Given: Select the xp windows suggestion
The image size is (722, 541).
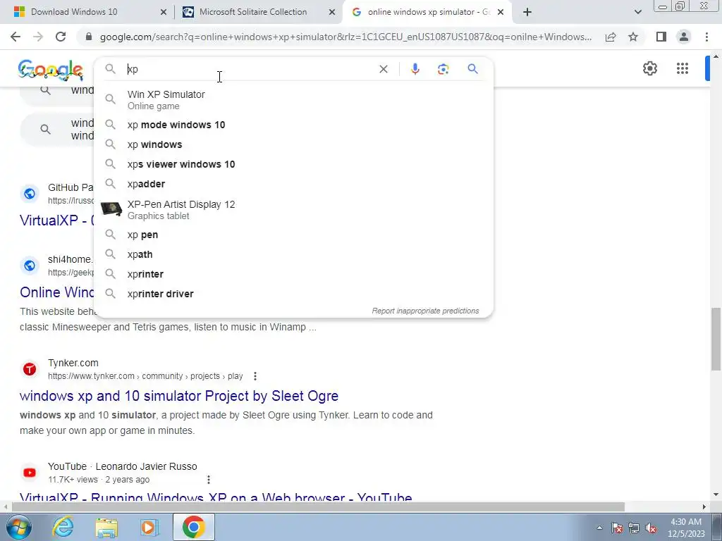Looking at the screenshot, I should [x=294, y=144].
